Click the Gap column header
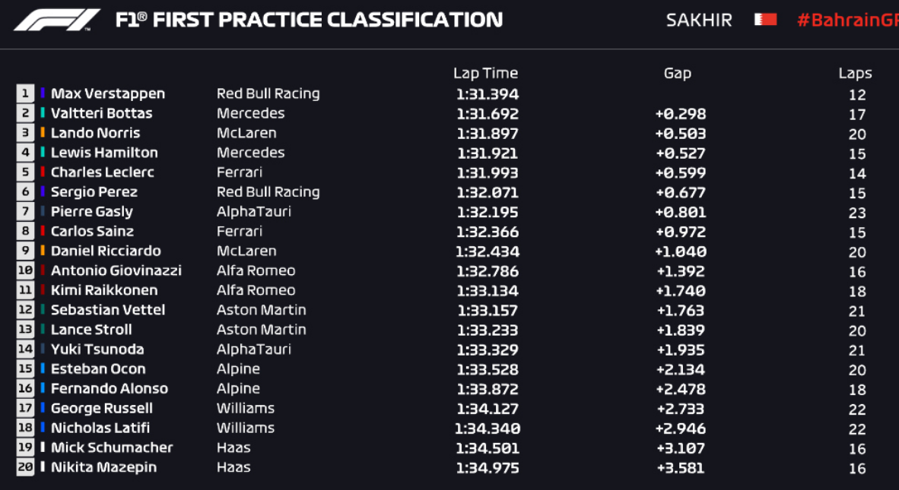This screenshot has width=899, height=490. pyautogui.click(x=677, y=73)
